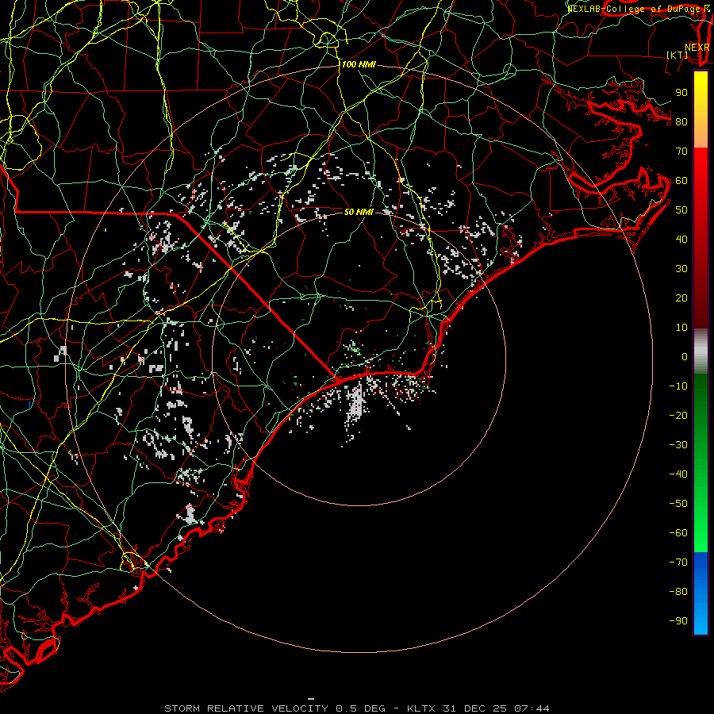
Task: Click the [KT] units label above color bar
Action: point(678,55)
